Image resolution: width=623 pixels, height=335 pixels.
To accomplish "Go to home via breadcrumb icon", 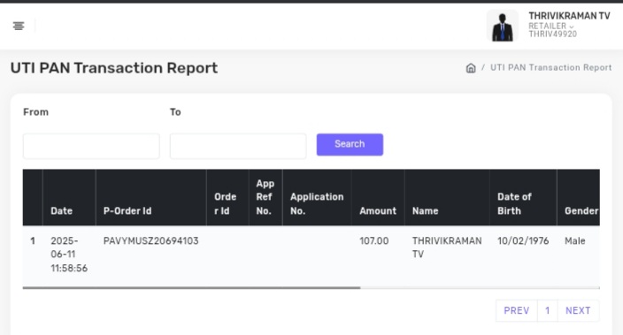I will [471, 68].
